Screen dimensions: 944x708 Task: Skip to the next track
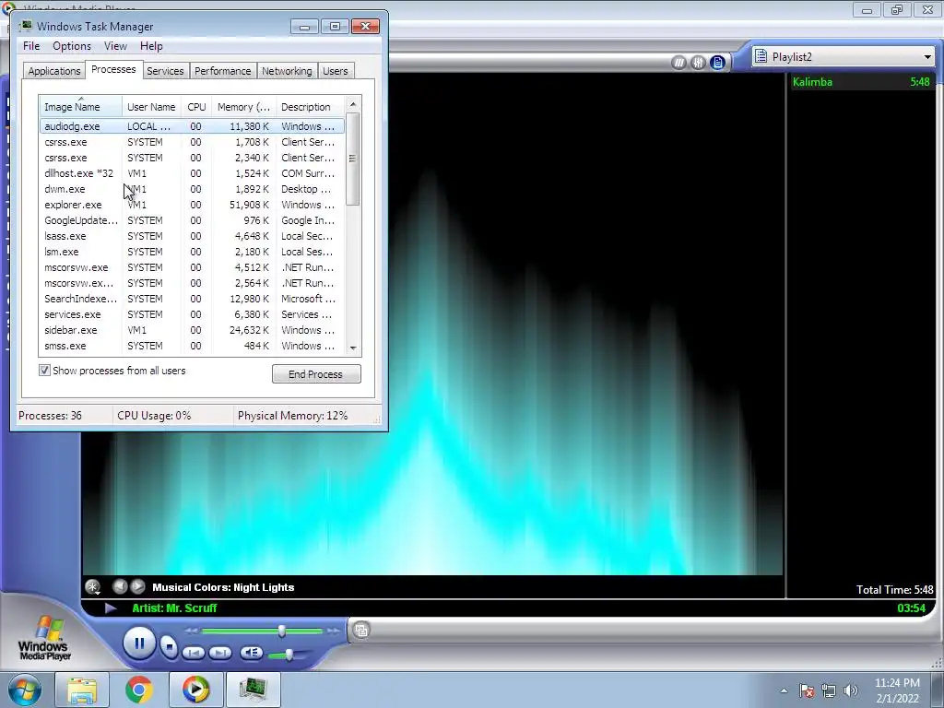(x=219, y=653)
